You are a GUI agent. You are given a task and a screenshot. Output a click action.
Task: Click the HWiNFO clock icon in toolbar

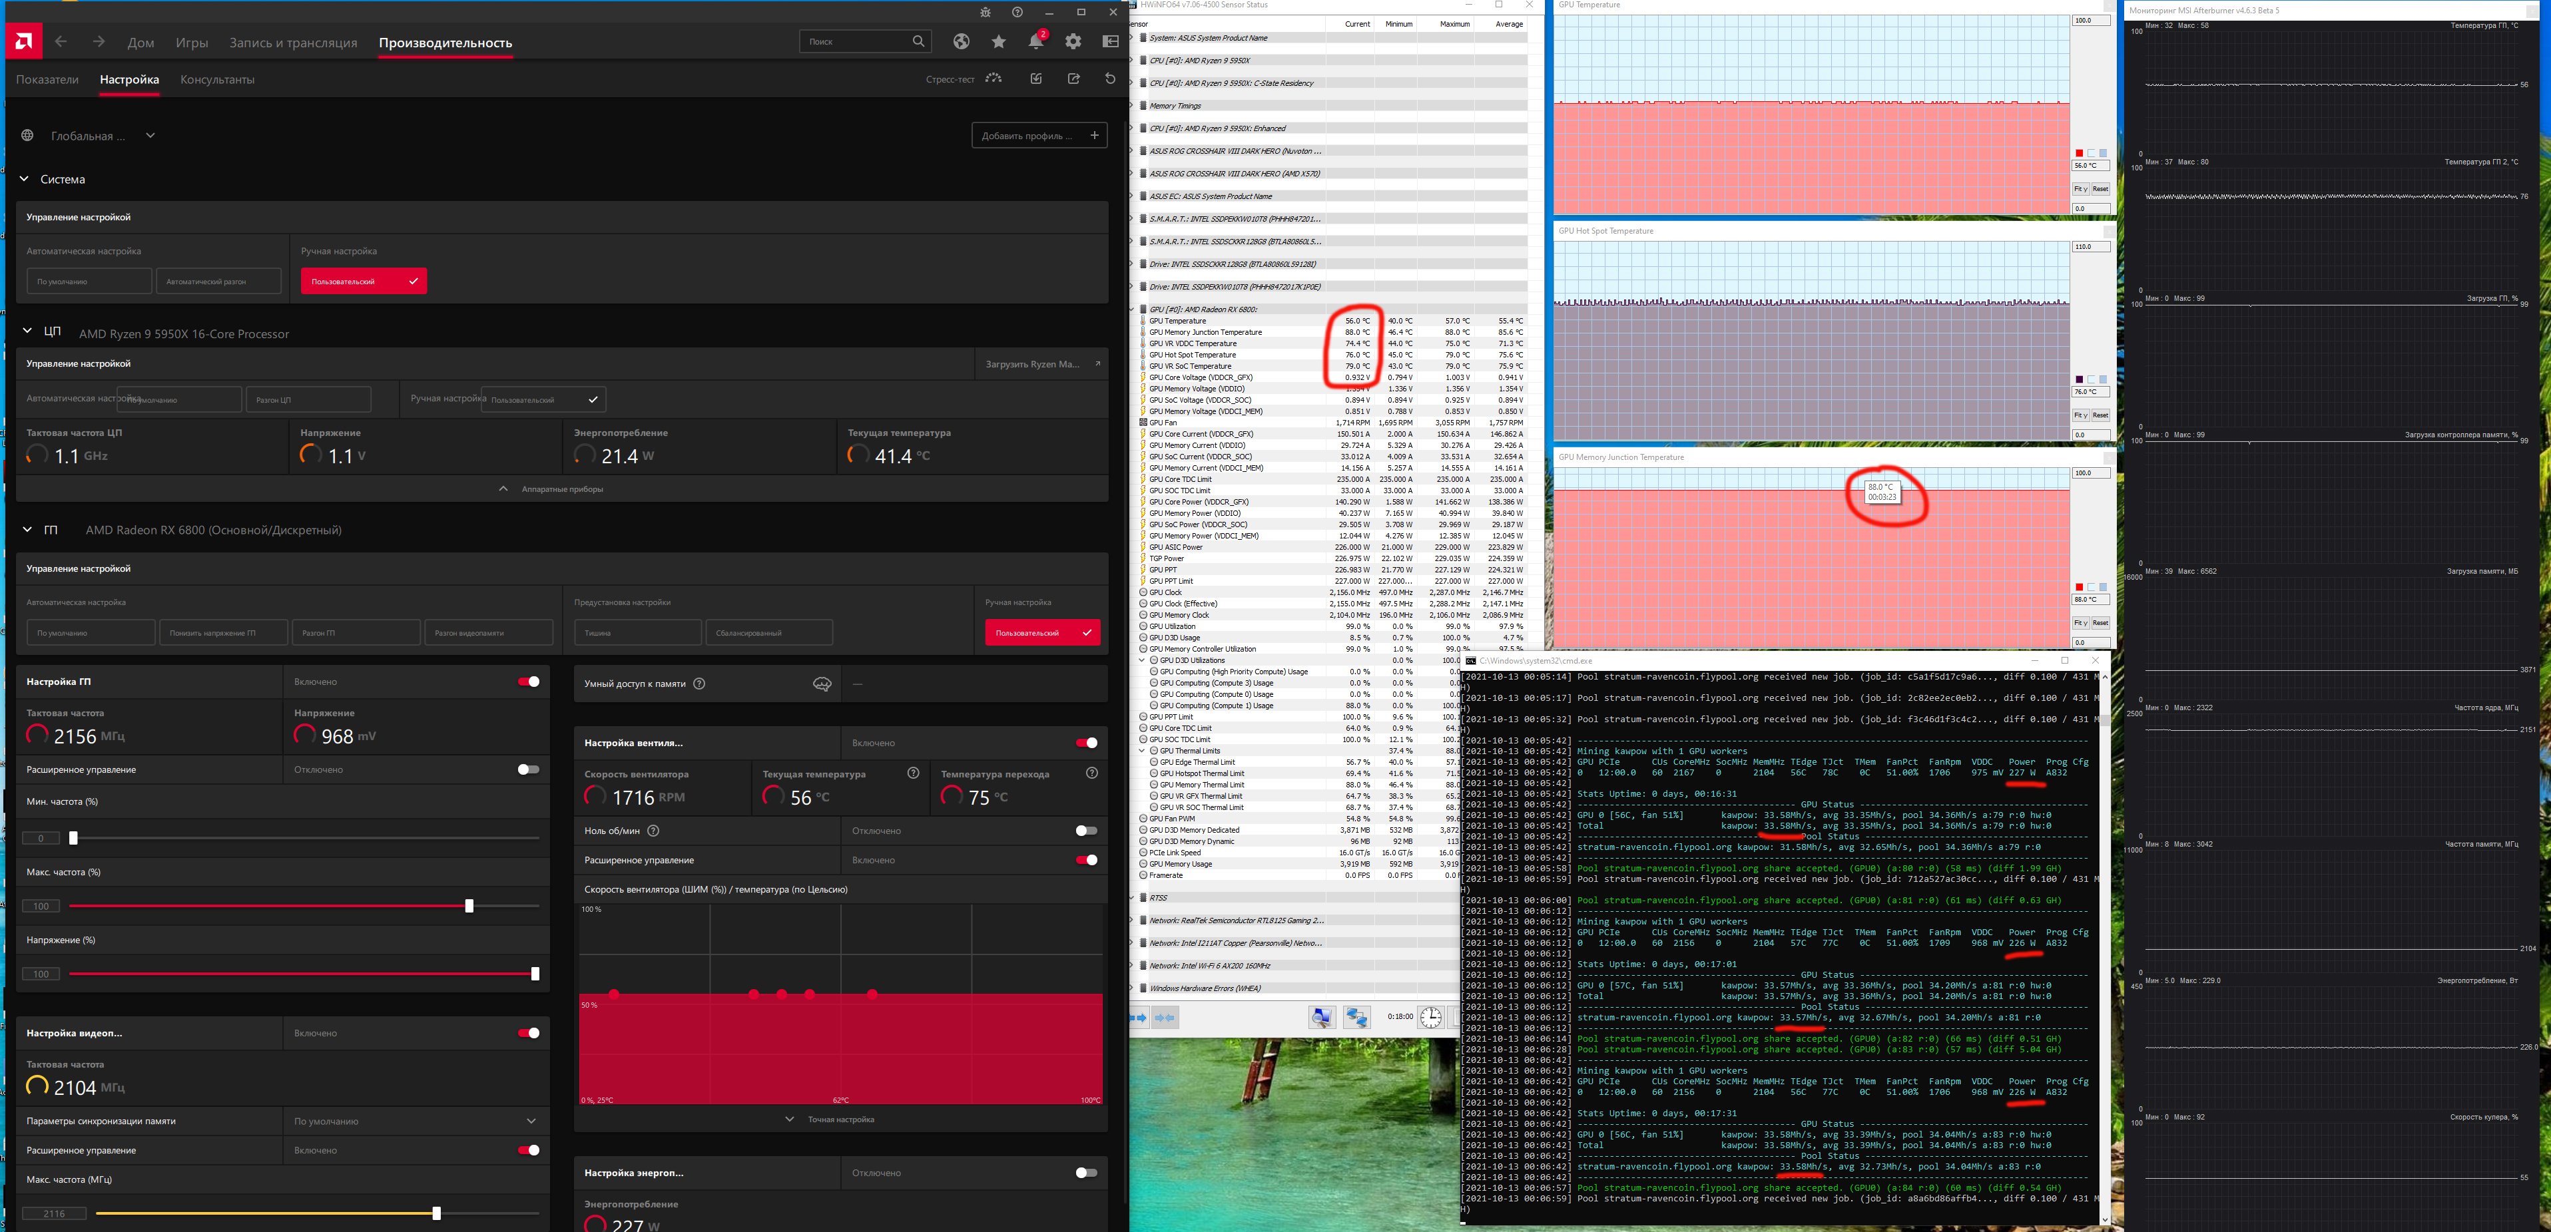coord(1430,1017)
